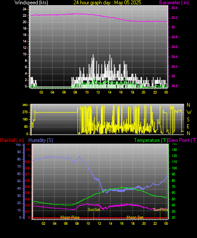Click temperature axis value 80 °F
Screen dimensions: 197x238
coord(173,181)
